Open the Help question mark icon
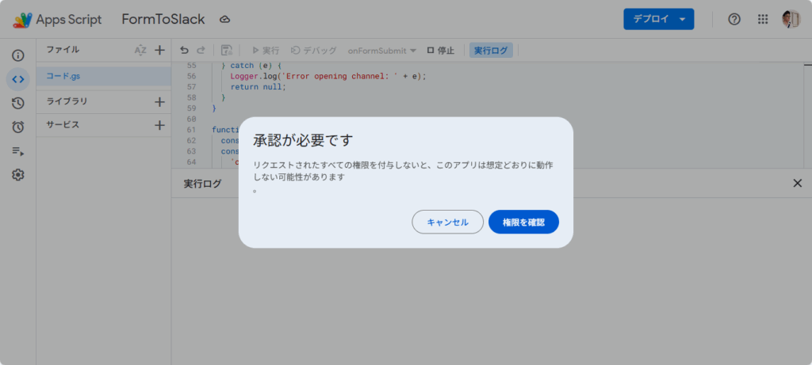 point(734,19)
